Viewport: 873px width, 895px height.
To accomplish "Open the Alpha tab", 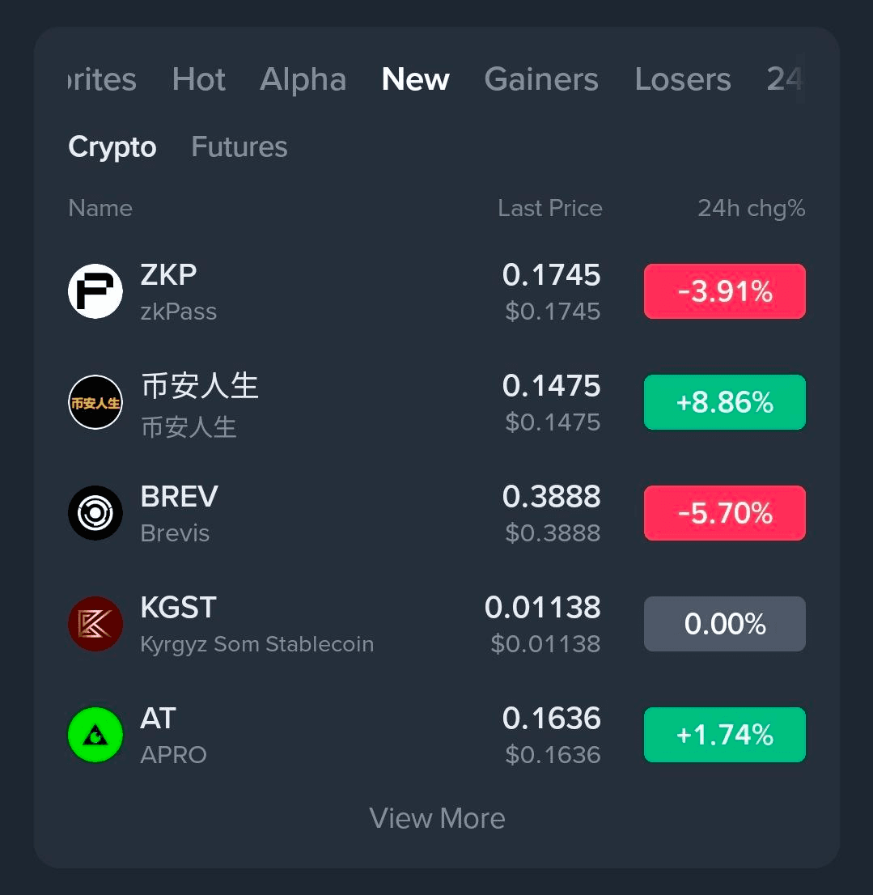I will tap(303, 79).
